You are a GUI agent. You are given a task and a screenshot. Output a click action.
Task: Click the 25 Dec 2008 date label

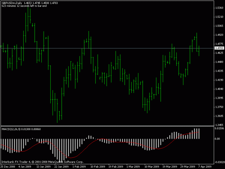8,166
